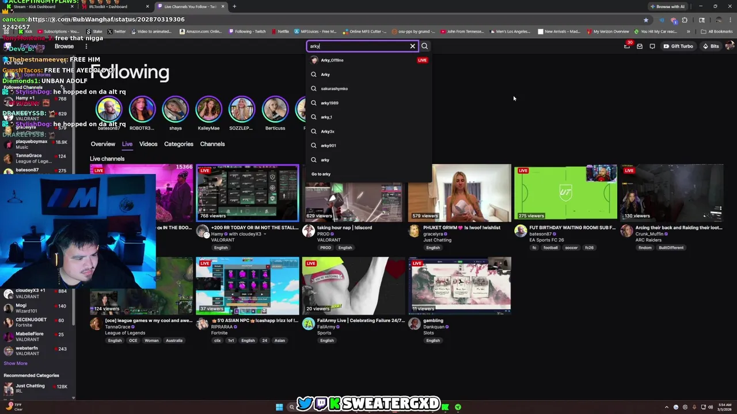This screenshot has width=737, height=414.
Task: Open gracelyra's stream thumbnail with 579 viewers
Action: [x=459, y=193]
